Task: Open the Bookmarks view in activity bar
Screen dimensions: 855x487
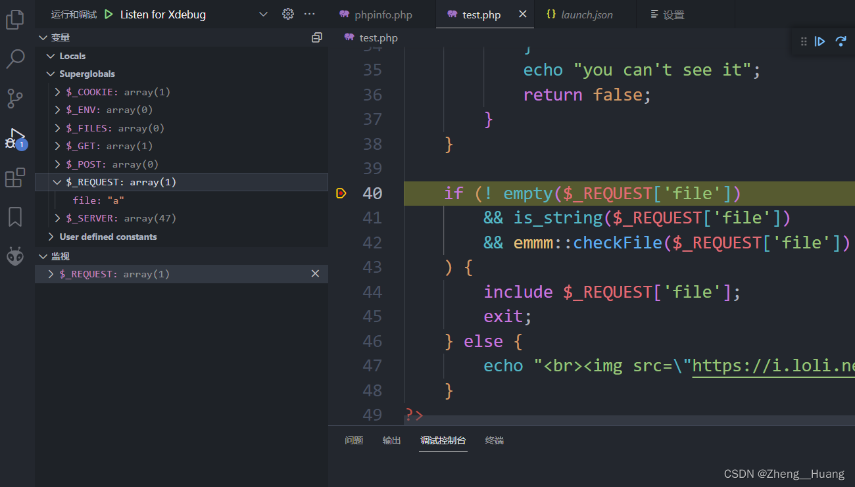Action: click(x=15, y=216)
